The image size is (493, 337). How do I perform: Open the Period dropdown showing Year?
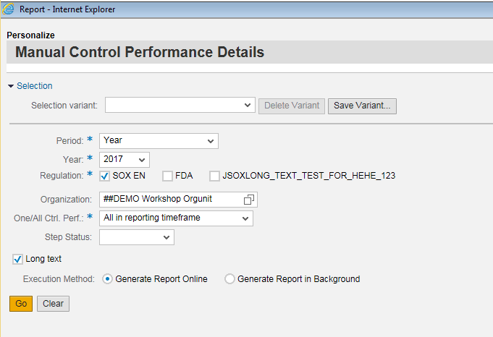pyautogui.click(x=159, y=141)
